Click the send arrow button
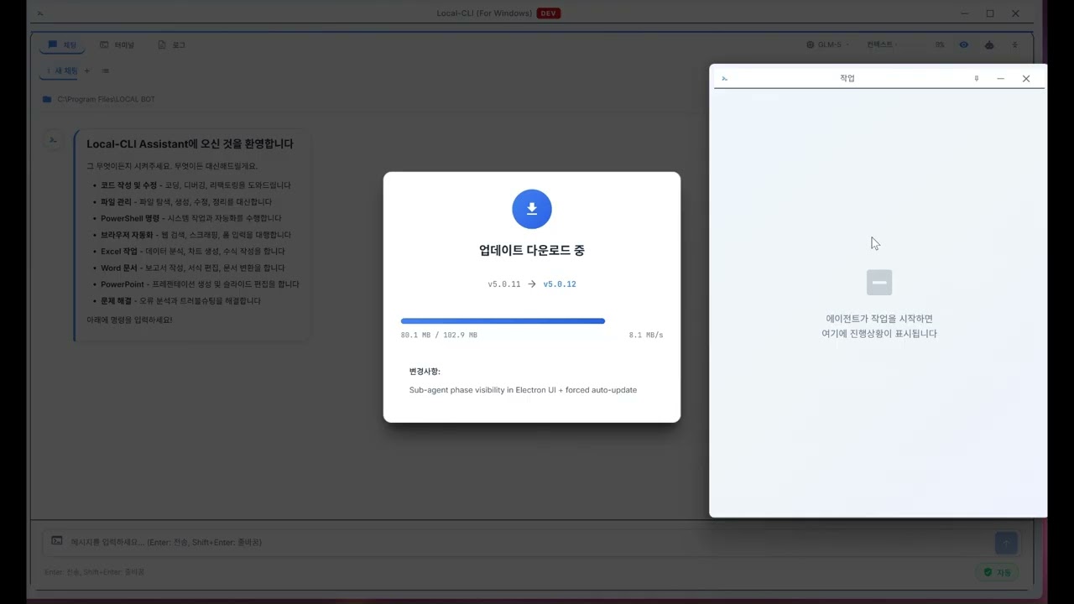This screenshot has height=604, width=1074. (x=1006, y=543)
